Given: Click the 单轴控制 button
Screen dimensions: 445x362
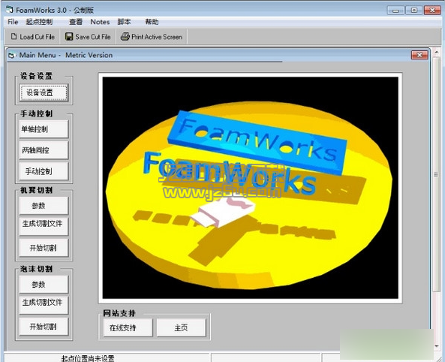Looking at the screenshot, I should (44, 129).
